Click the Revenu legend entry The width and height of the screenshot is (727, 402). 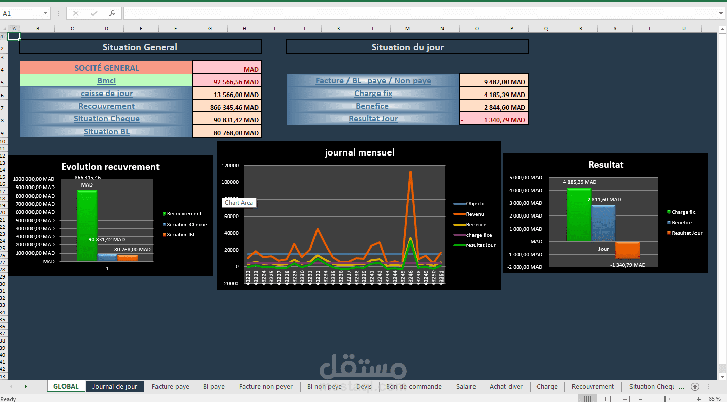469,214
